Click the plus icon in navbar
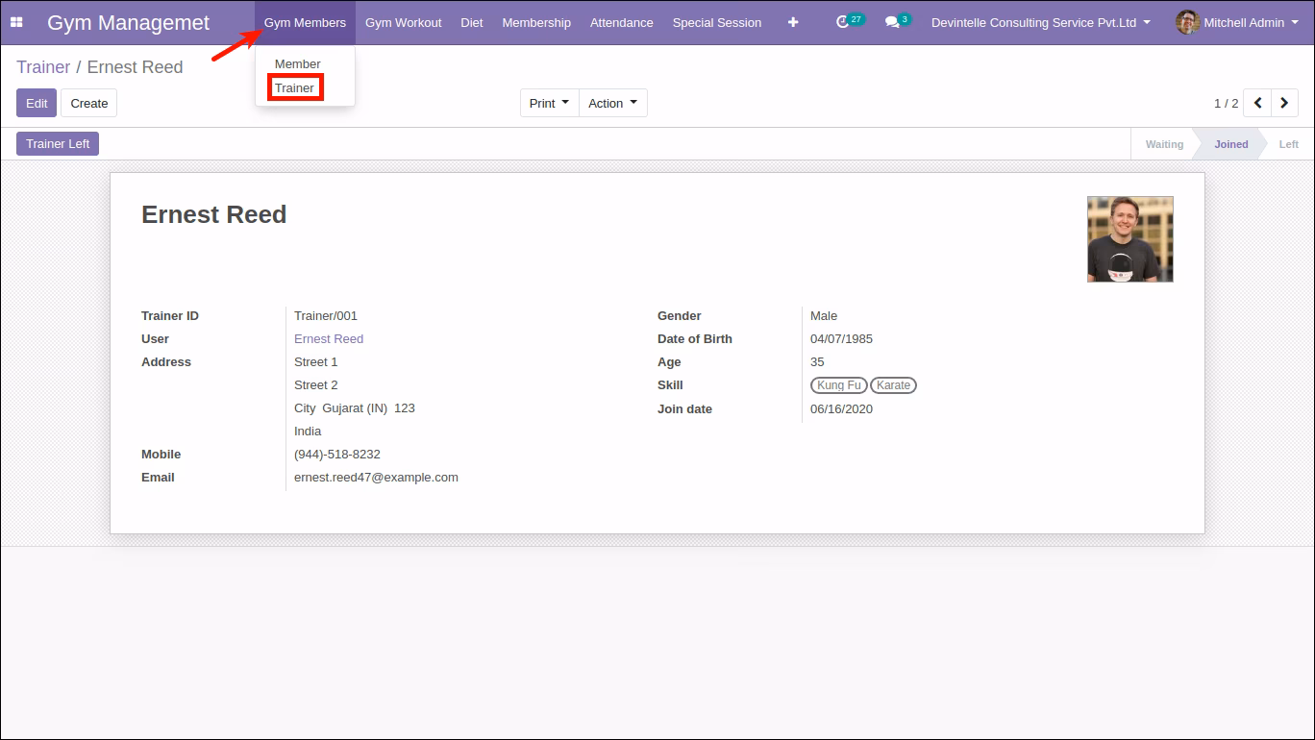 coord(793,22)
